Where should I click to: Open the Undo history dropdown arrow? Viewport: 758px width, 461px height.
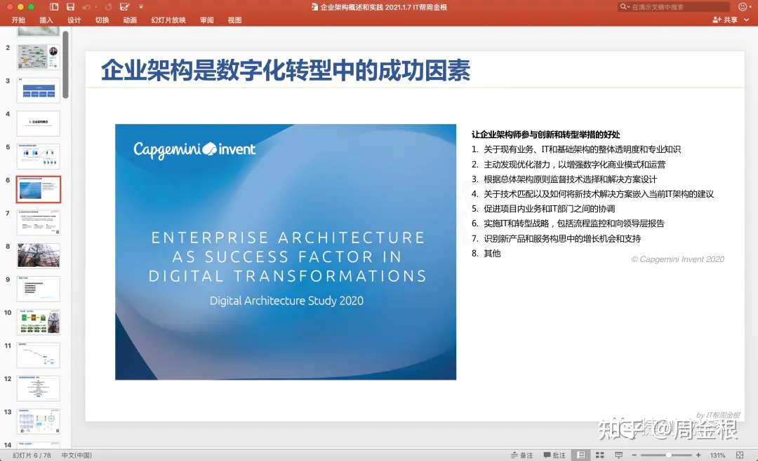pos(95,7)
